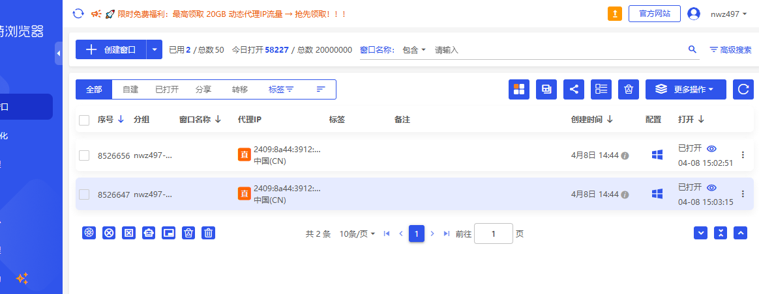This screenshot has width=759, height=294.
Task: Open the three-dot menu for row 8526647
Action: coord(743,194)
